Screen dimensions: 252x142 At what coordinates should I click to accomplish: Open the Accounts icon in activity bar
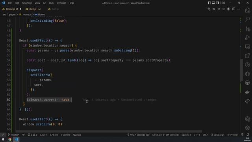pos(248,119)
